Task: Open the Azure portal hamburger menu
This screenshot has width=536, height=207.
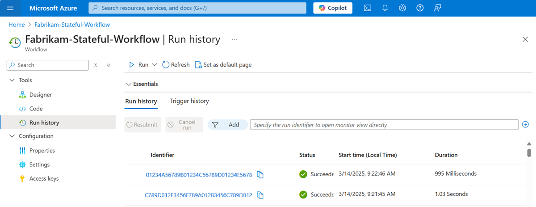Action: point(11,8)
